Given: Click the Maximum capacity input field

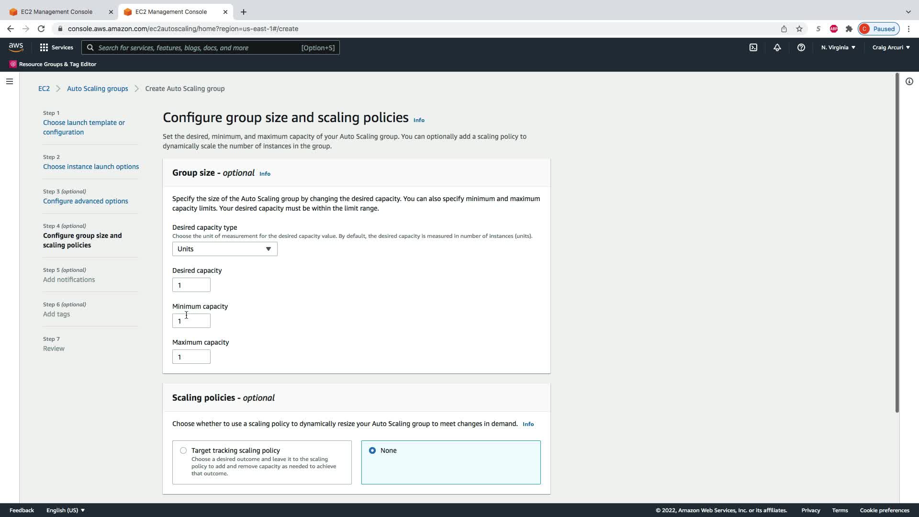Looking at the screenshot, I should (x=191, y=357).
